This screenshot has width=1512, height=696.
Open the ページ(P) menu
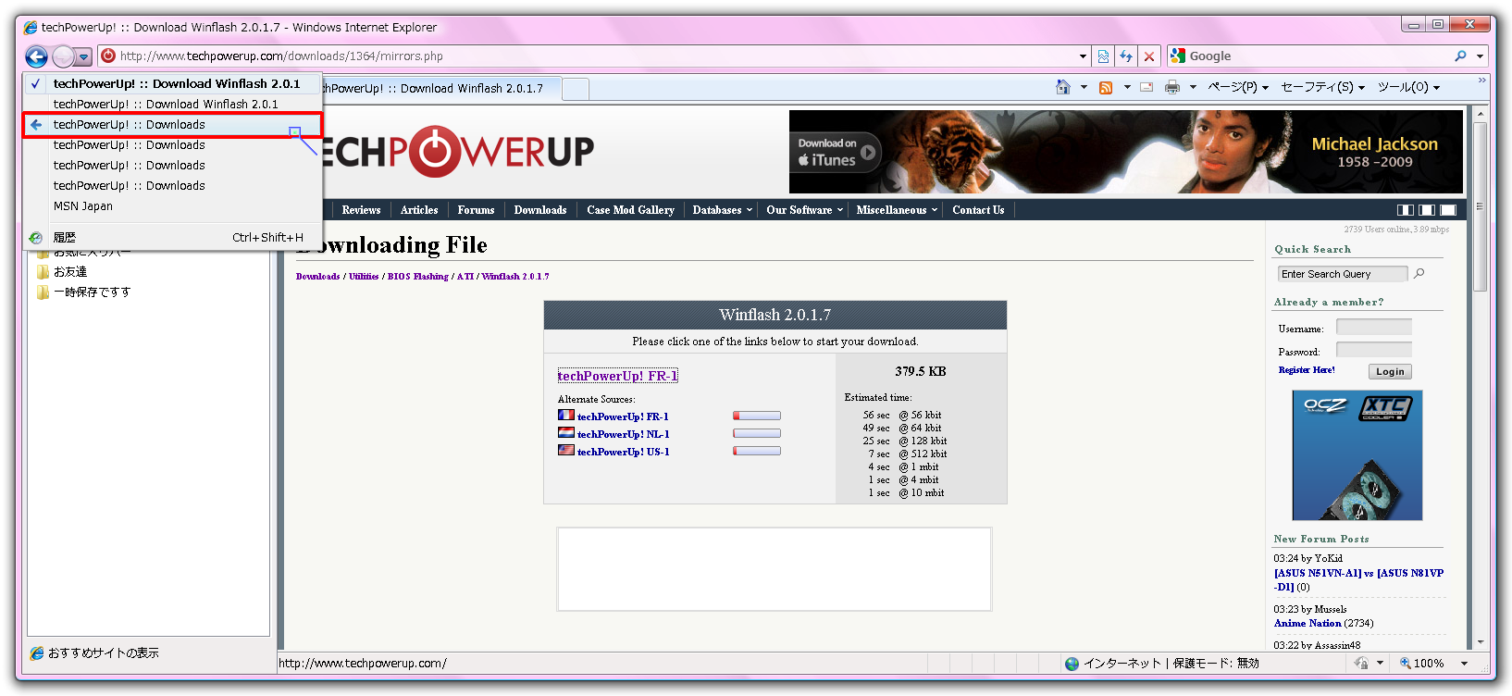1237,87
